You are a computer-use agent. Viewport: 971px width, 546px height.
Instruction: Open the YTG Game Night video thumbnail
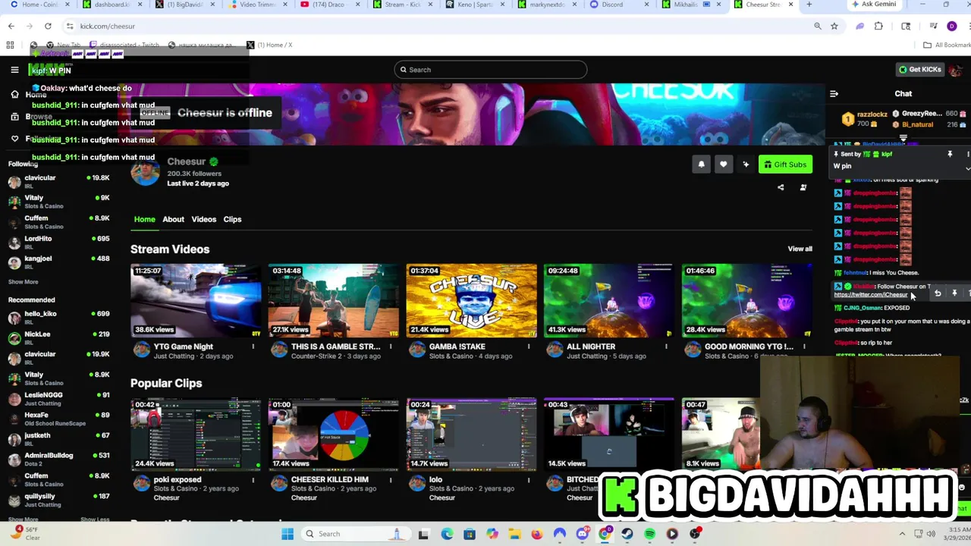click(x=196, y=300)
